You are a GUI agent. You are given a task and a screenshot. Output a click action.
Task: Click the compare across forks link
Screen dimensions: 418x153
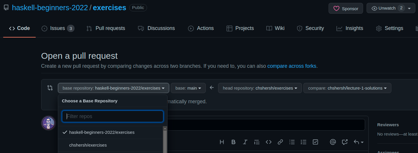click(292, 66)
